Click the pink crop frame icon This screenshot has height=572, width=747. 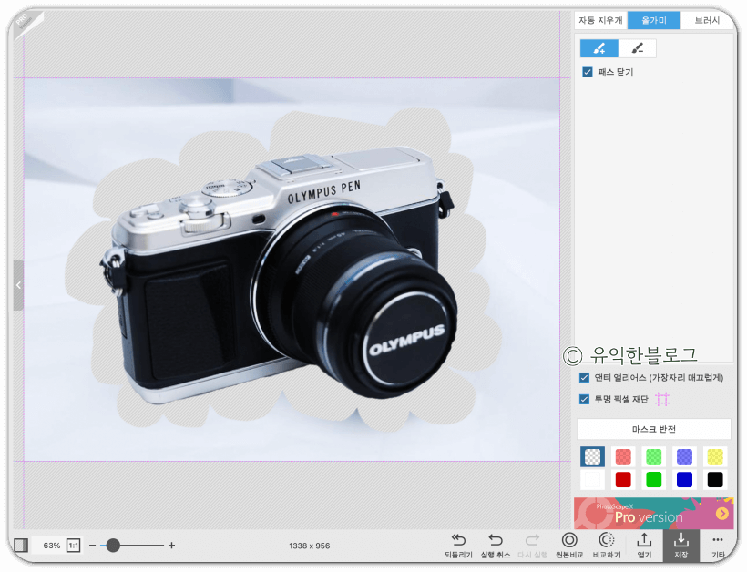pos(662,399)
